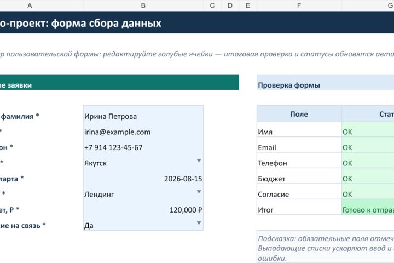Screen dimensions: 394x263
Task: Click the city cell Якутск
Action: click(x=143, y=161)
